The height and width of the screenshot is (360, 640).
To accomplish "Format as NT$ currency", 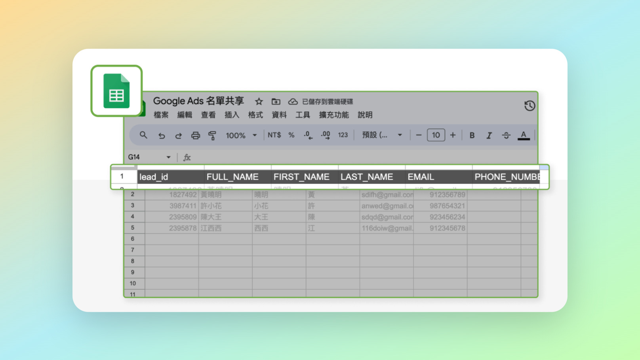I will pyautogui.click(x=274, y=135).
